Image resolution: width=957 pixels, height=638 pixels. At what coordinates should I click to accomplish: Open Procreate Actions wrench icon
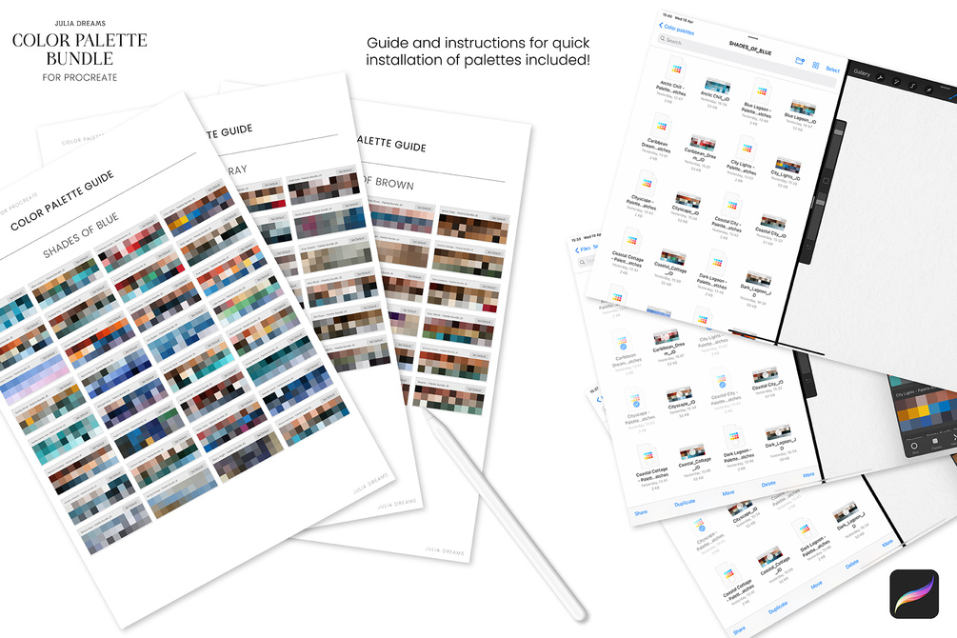[881, 77]
